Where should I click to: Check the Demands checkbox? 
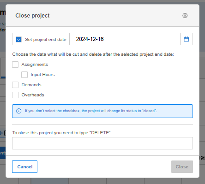click(x=15, y=85)
